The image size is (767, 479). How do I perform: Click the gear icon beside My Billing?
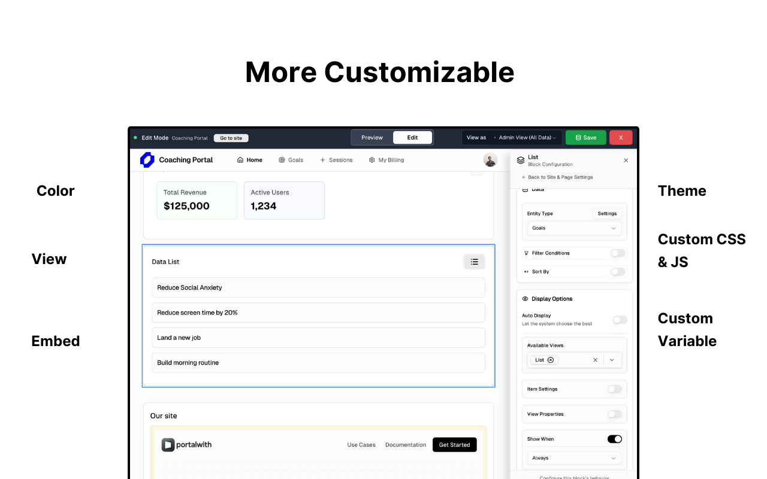(x=372, y=160)
